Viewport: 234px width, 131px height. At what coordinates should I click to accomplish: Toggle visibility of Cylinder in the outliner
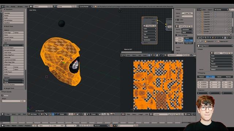point(226,32)
